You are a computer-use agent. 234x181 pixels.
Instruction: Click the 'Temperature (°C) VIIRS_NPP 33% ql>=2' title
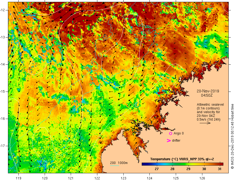tap(182, 159)
